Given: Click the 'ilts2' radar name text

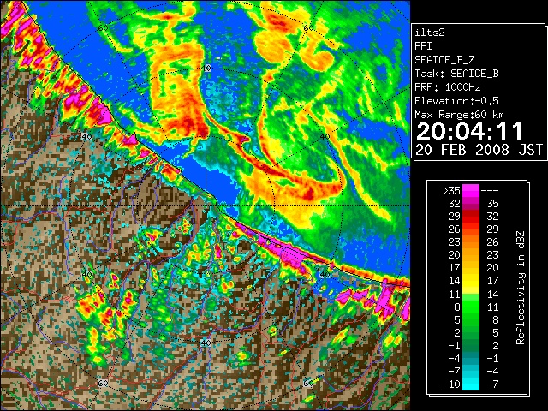Looking at the screenshot, I should coord(430,33).
